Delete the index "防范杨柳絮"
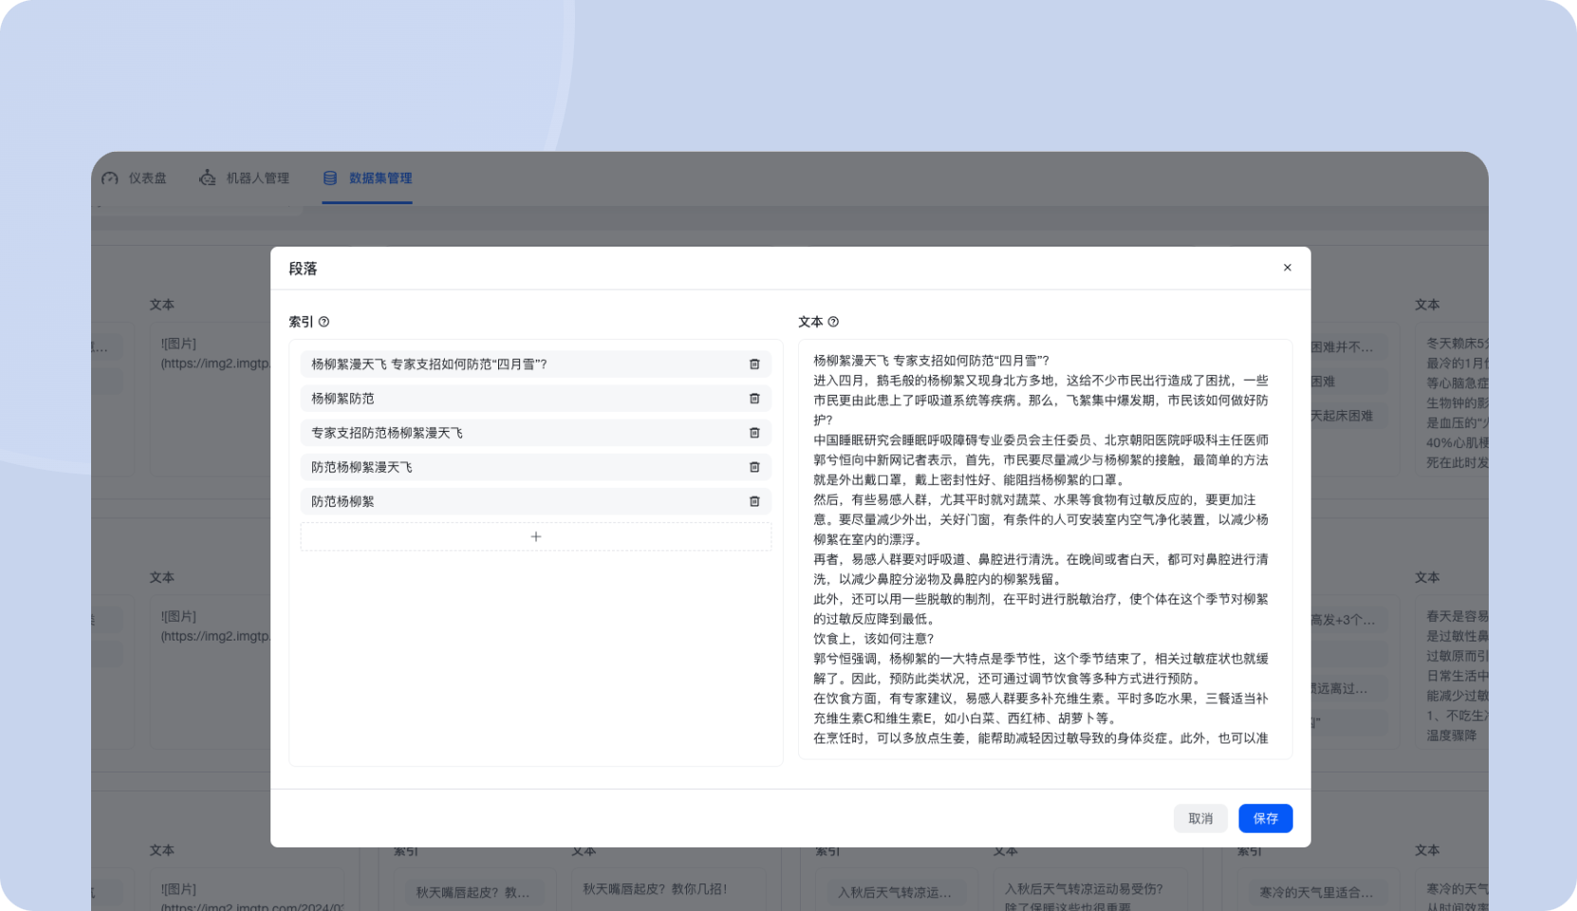Viewport: 1577px width, 911px height. [754, 501]
